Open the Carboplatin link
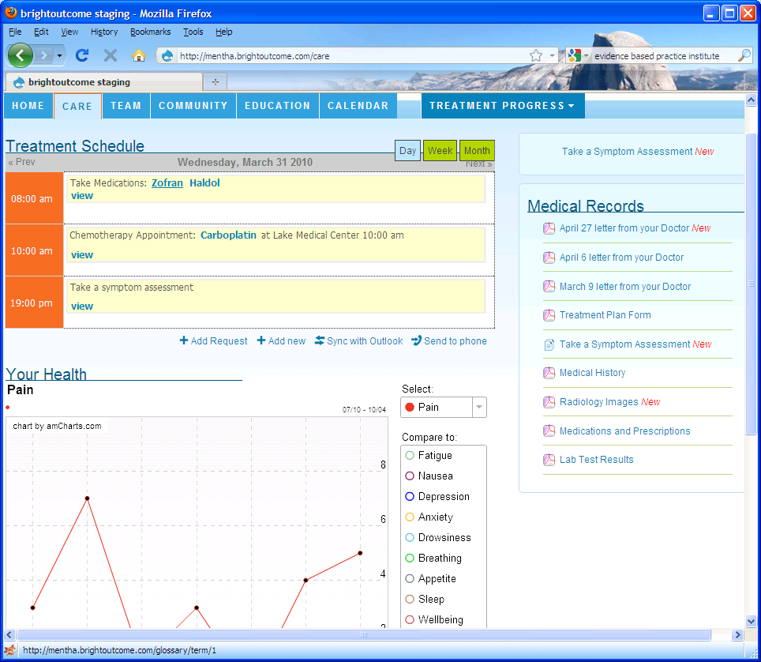Screen dimensions: 761x662 click(228, 235)
